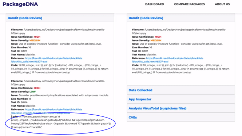This screenshot has height=136, width=242.
Task: Collapse the left Bandit (Code Review) panel
Action: 25,18
